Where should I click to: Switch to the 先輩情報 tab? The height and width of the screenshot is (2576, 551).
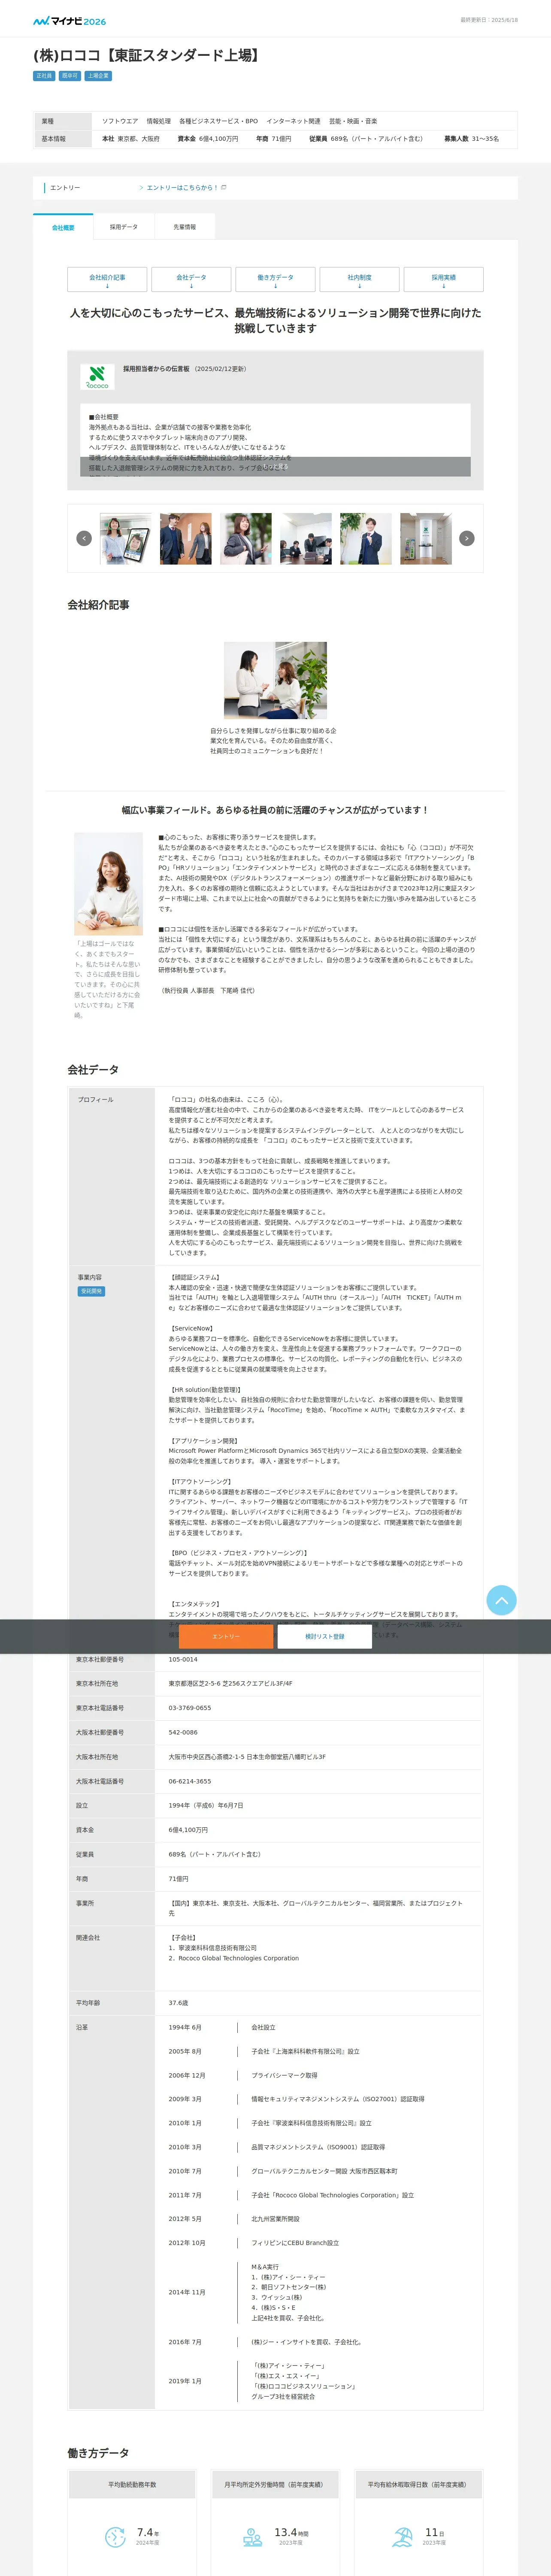click(x=185, y=227)
